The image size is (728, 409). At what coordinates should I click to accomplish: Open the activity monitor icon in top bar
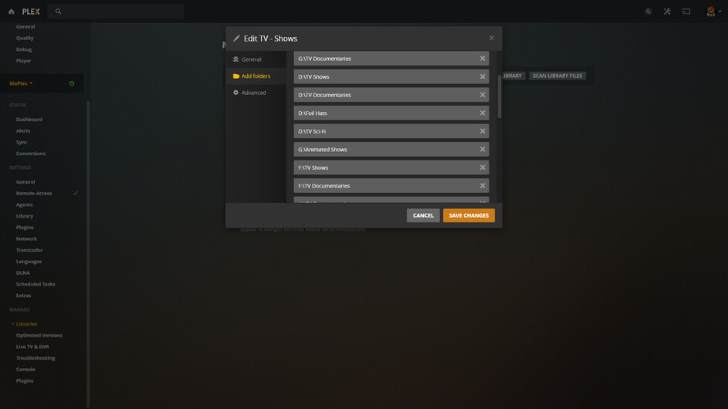click(648, 12)
